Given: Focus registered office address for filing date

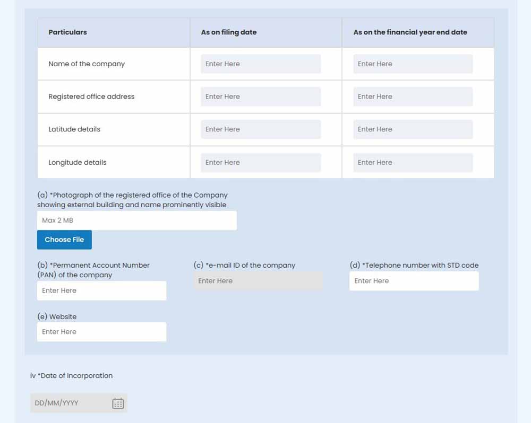Looking at the screenshot, I should 261,97.
